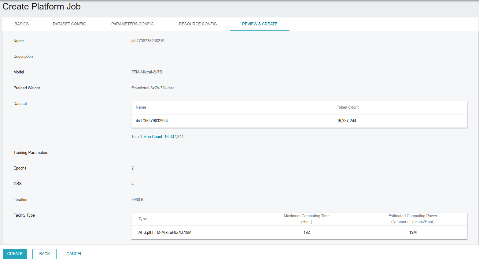Image resolution: width=479 pixels, height=261 pixels.
Task: Click the Create Platform Job heading
Action: click(42, 6)
